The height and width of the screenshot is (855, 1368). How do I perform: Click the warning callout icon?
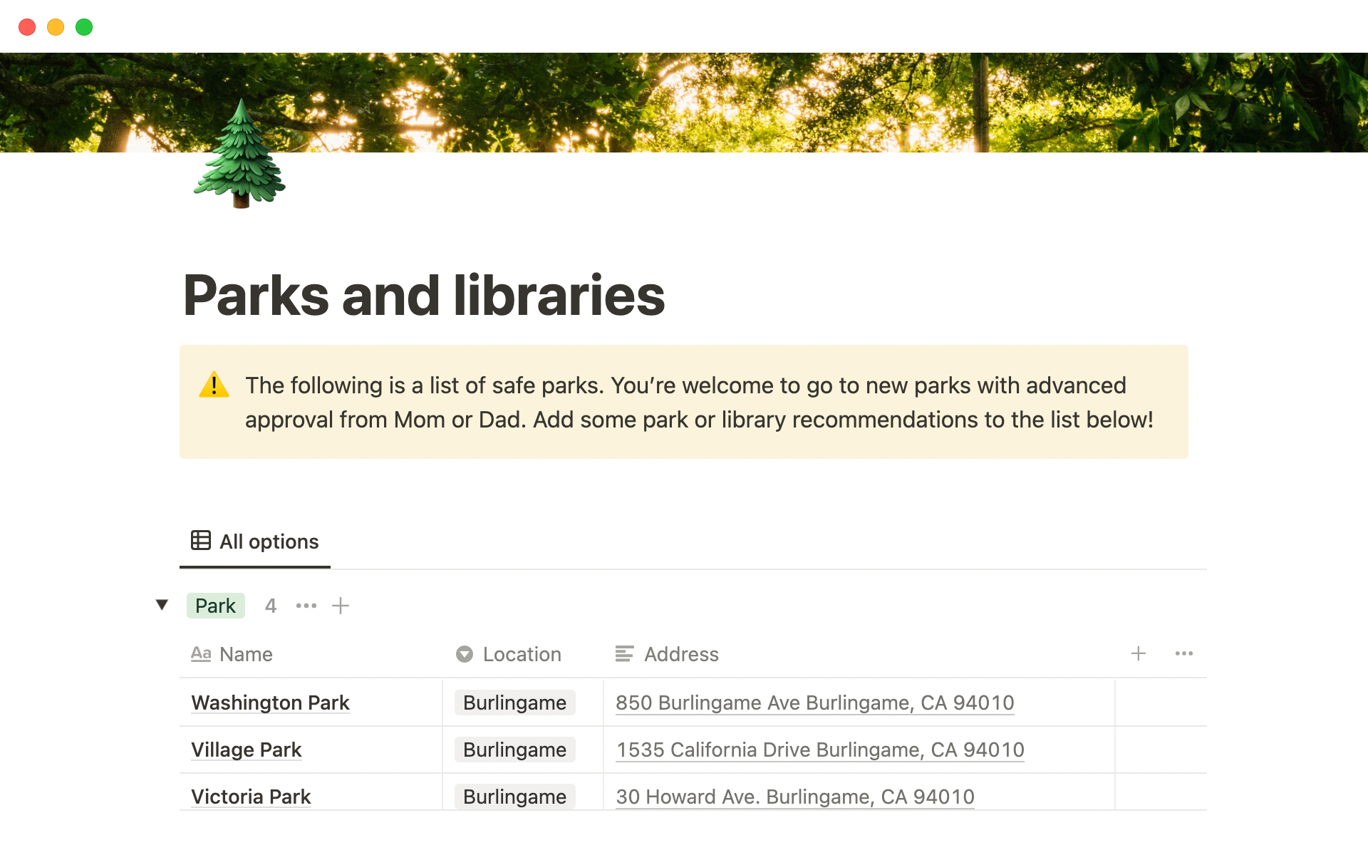click(214, 385)
